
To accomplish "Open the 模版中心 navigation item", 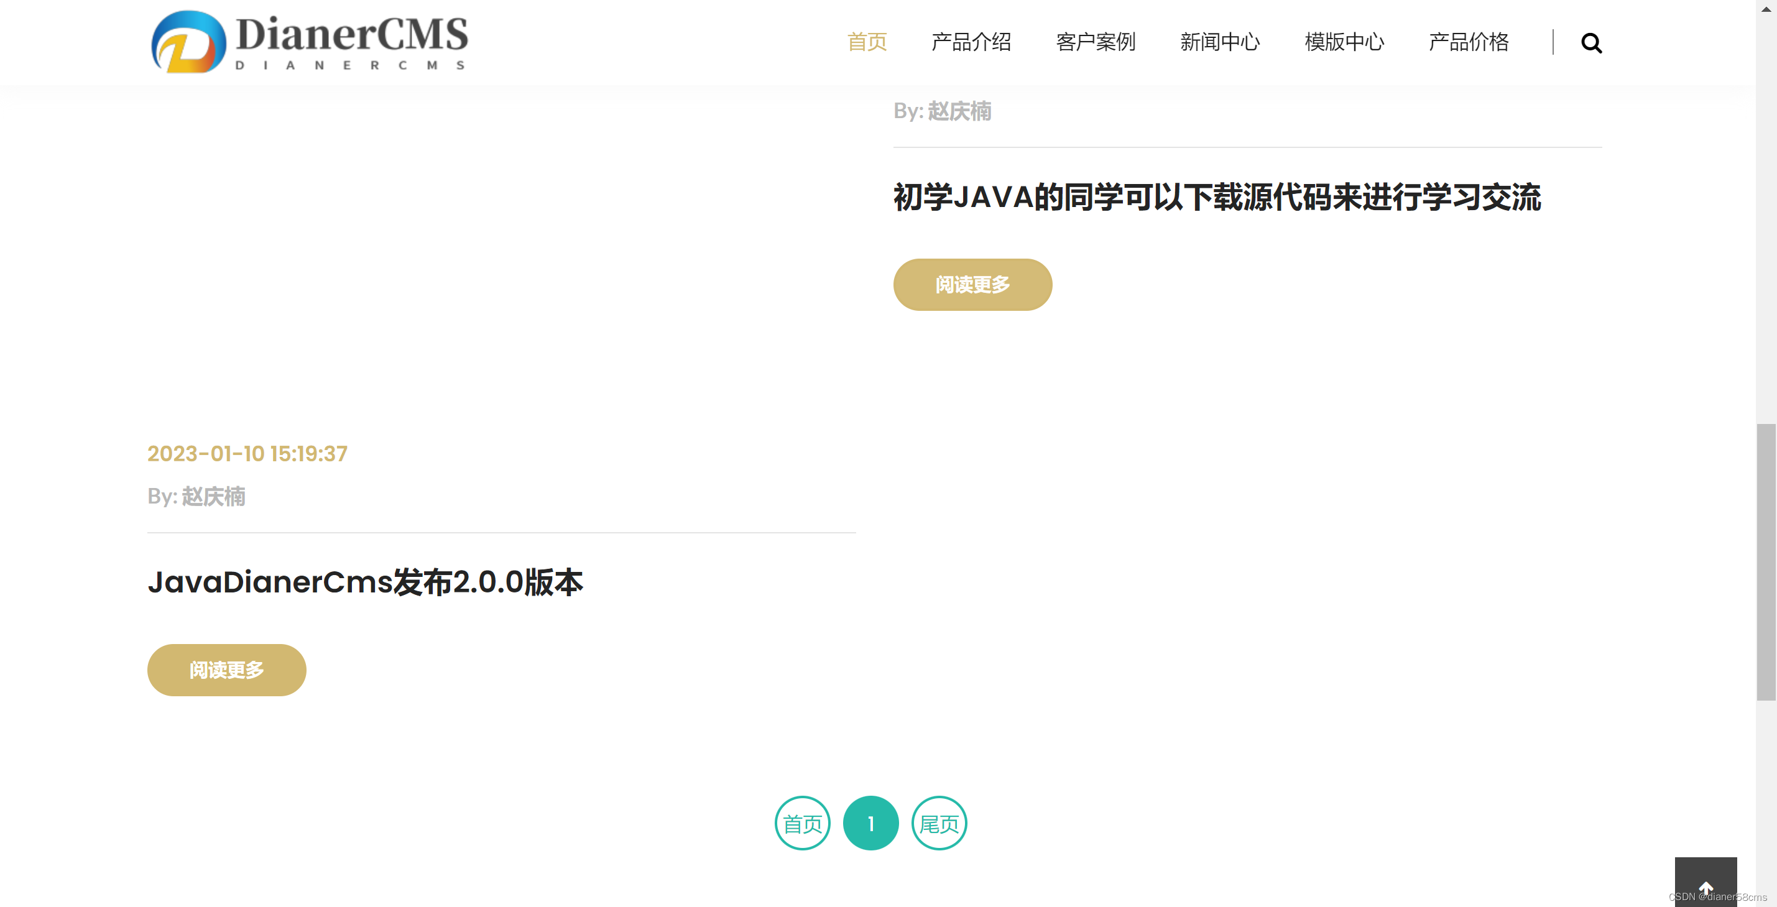I will pos(1343,42).
